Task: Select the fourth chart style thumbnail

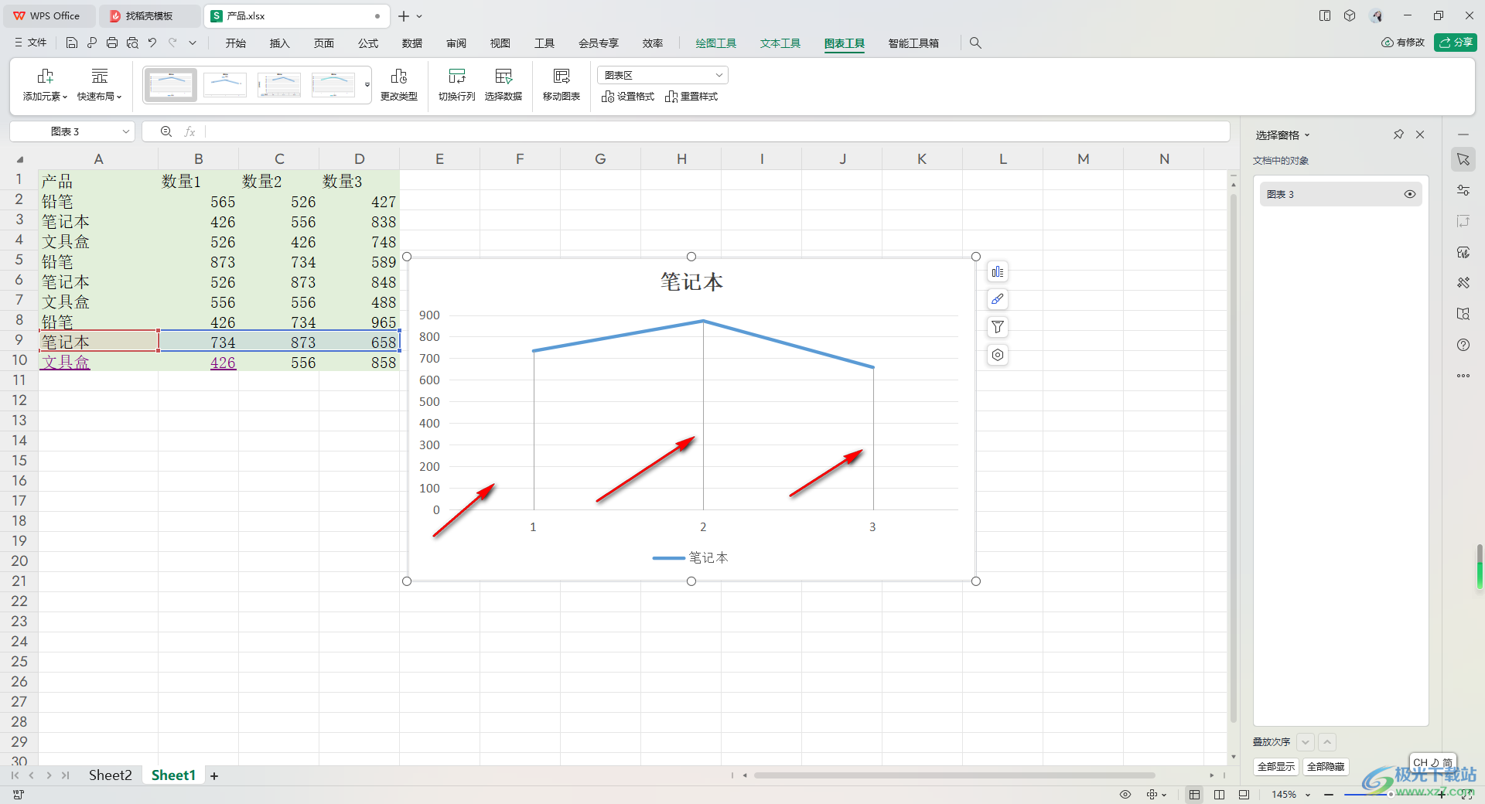Action: coord(333,85)
